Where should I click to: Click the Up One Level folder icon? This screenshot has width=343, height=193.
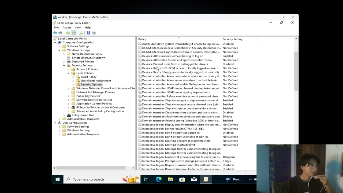[68, 33]
